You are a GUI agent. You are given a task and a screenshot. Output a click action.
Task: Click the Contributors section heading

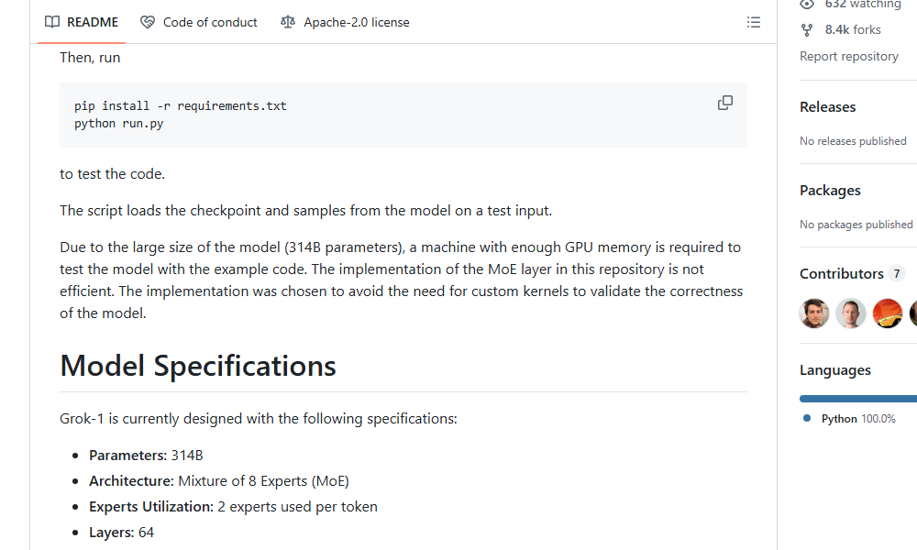click(841, 273)
